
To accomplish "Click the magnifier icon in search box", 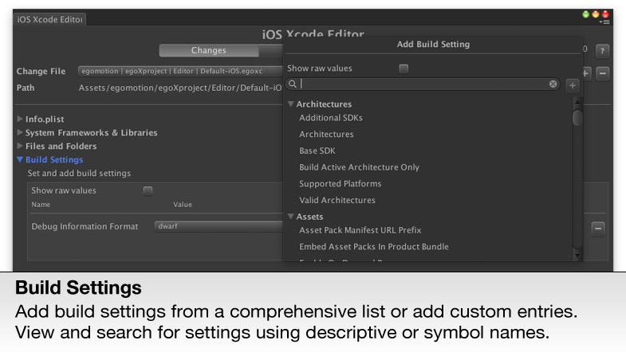I will click(293, 84).
